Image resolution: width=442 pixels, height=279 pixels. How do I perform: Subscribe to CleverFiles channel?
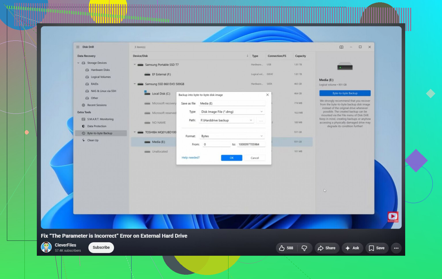coord(101,247)
